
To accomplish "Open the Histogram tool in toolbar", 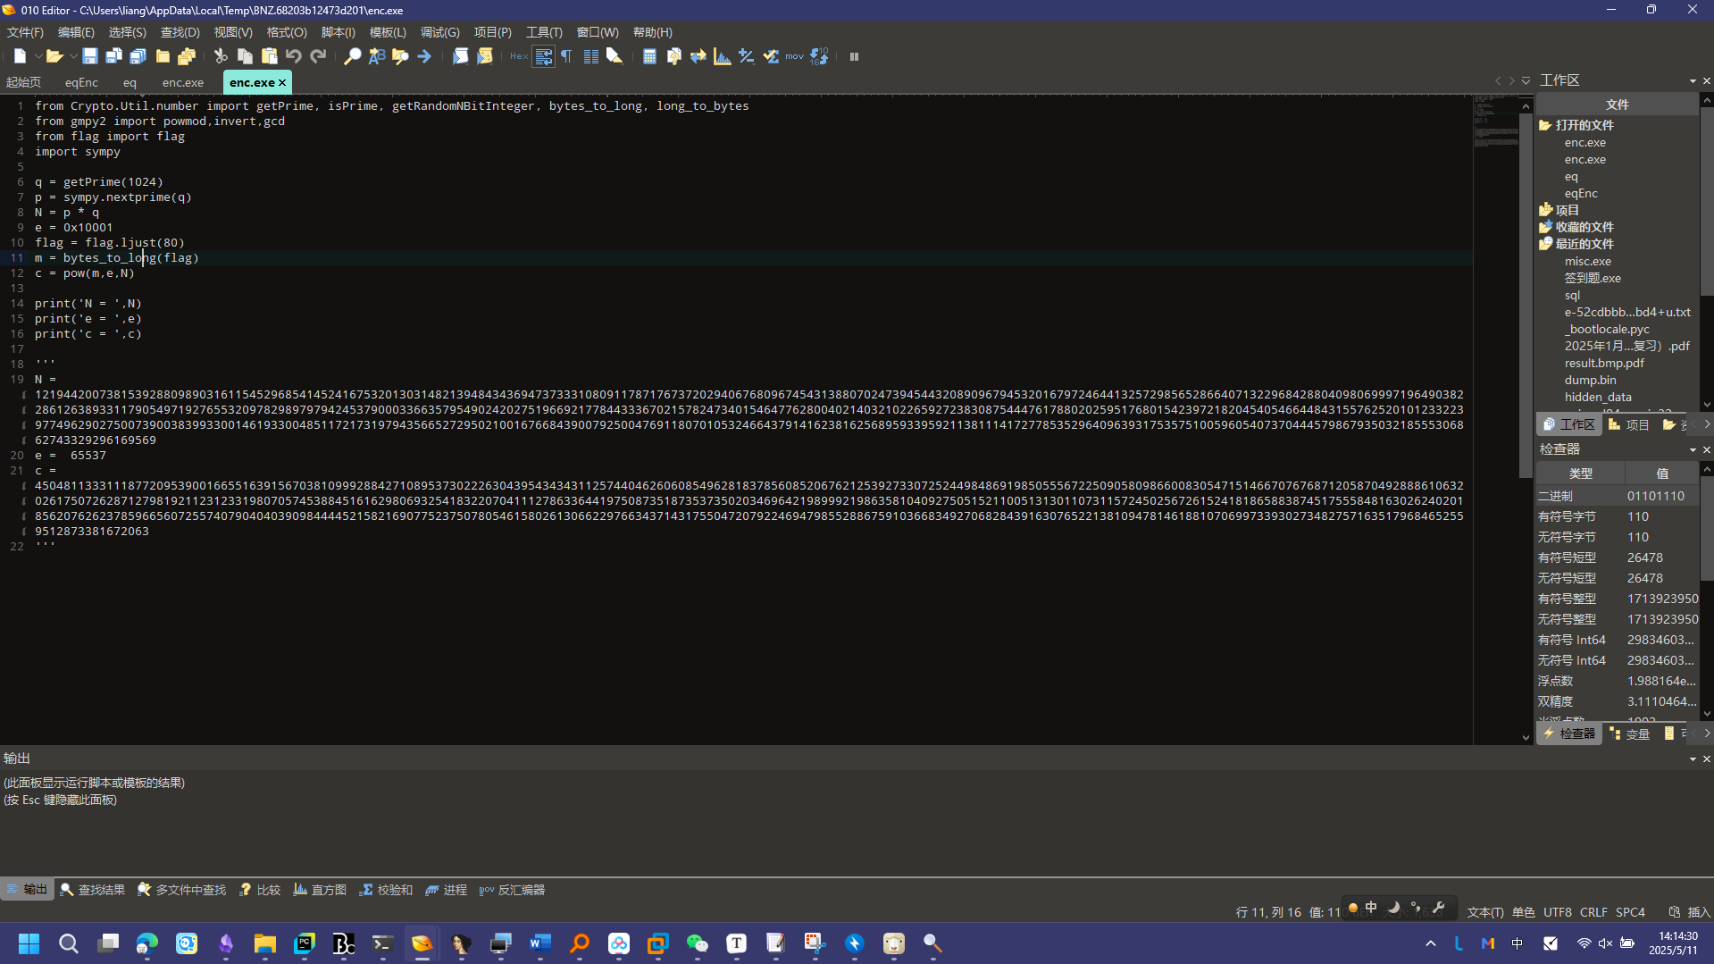I will (723, 56).
